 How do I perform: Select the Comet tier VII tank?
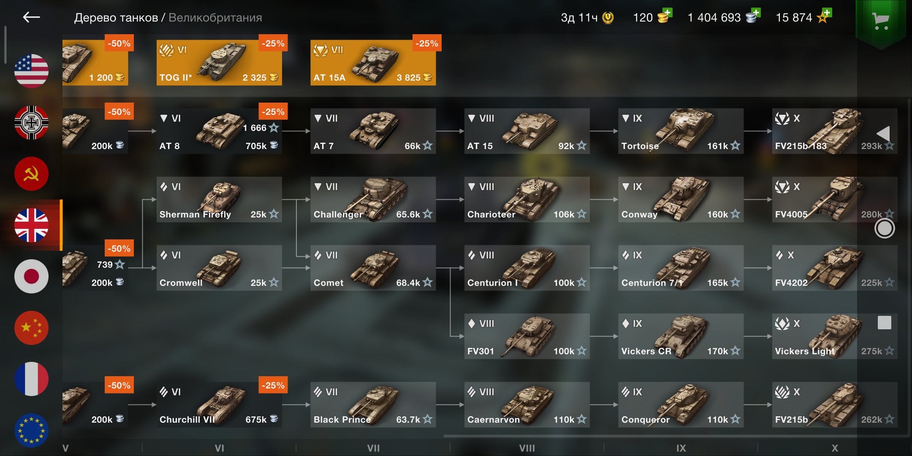point(373,268)
